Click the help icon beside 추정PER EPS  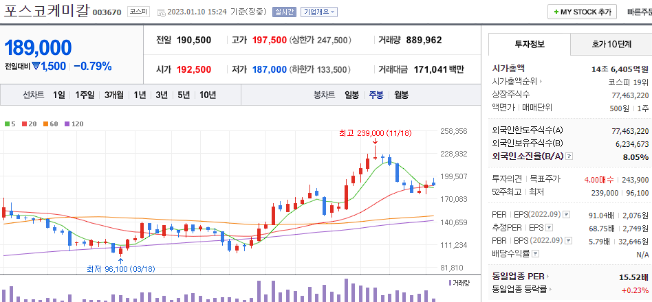coord(549,227)
